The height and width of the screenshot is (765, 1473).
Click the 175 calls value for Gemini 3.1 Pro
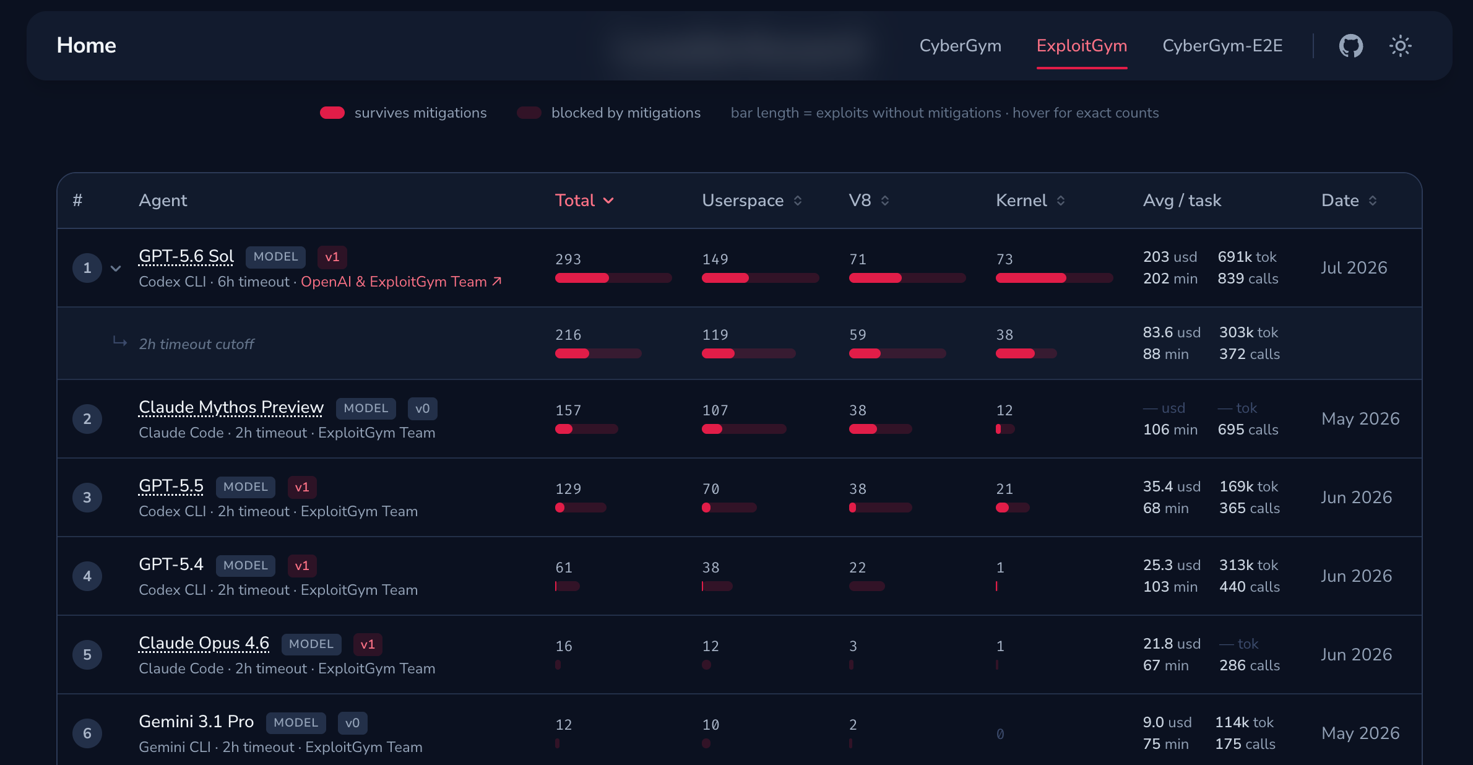pos(1245,744)
